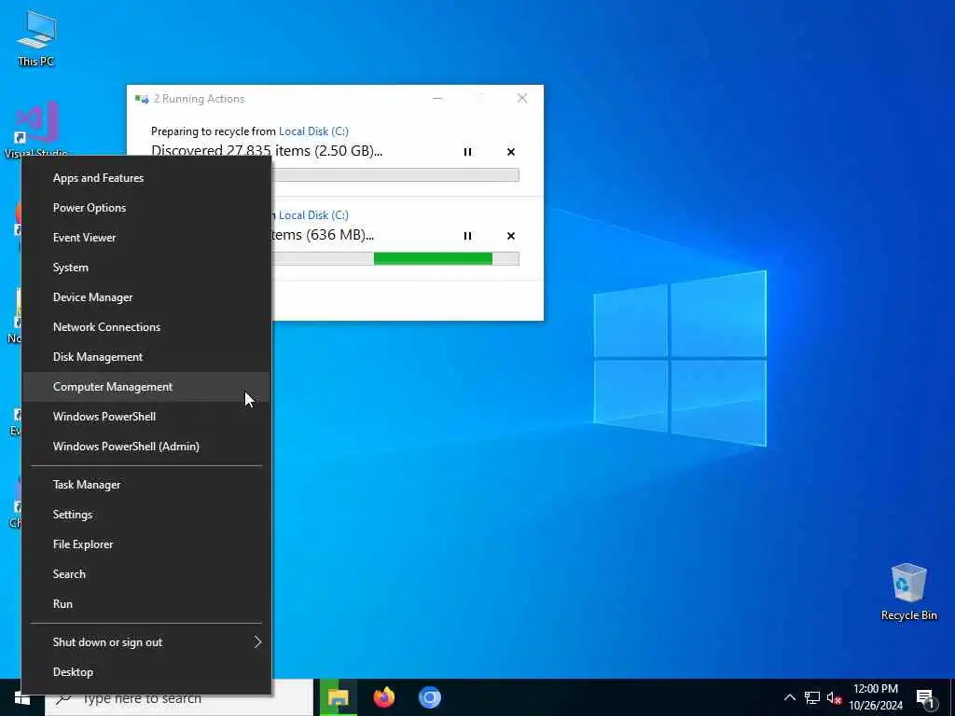The height and width of the screenshot is (716, 955).
Task: Launch Windows PowerShell (Admin)
Action: tap(146, 447)
